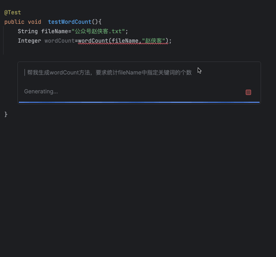
Task: Select the testWordCount method name
Action: pos(70,22)
